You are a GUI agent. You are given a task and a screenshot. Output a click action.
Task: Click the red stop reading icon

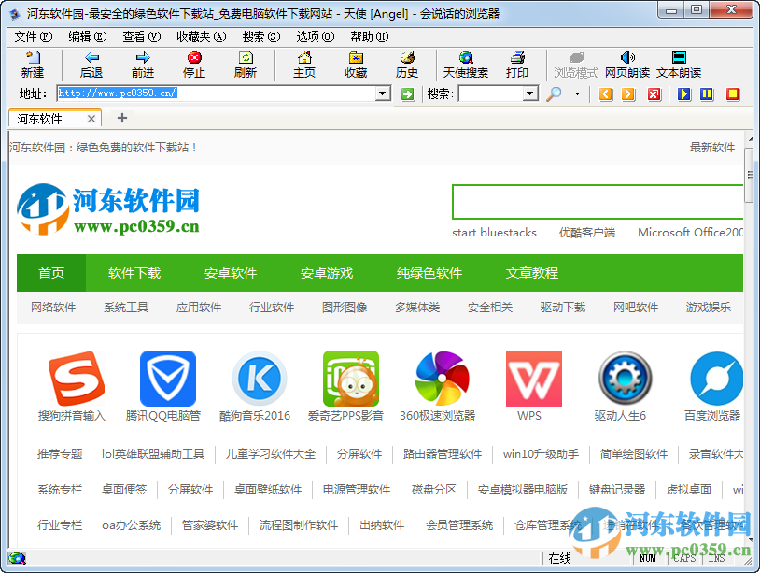tap(732, 93)
